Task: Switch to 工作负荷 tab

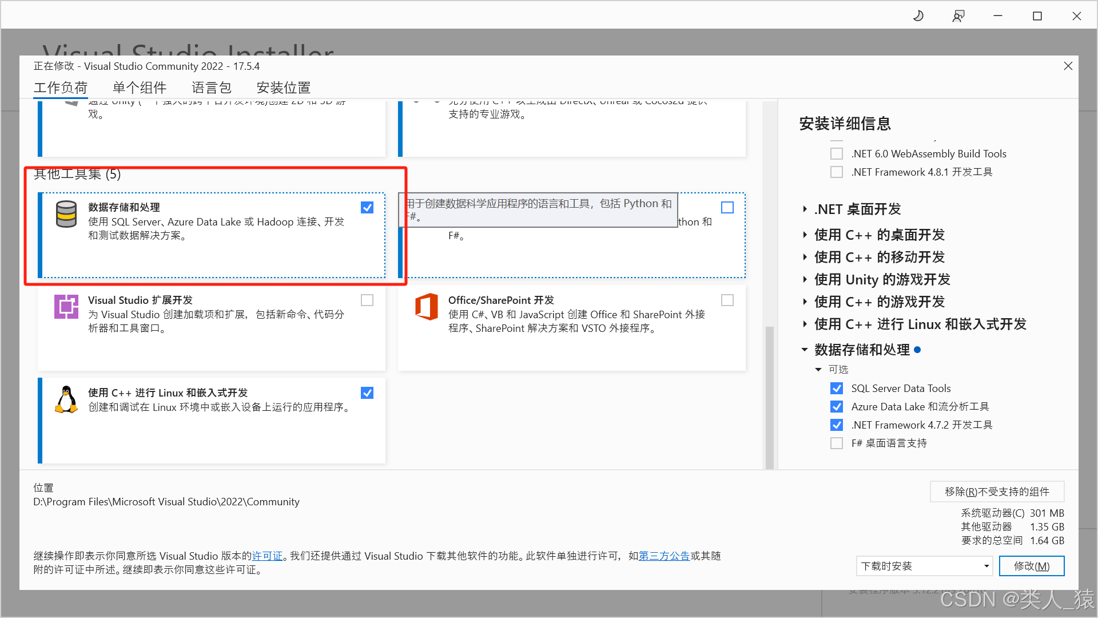Action: click(x=61, y=88)
